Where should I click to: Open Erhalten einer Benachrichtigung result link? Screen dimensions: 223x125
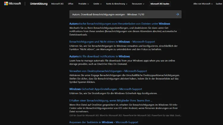click(111, 101)
